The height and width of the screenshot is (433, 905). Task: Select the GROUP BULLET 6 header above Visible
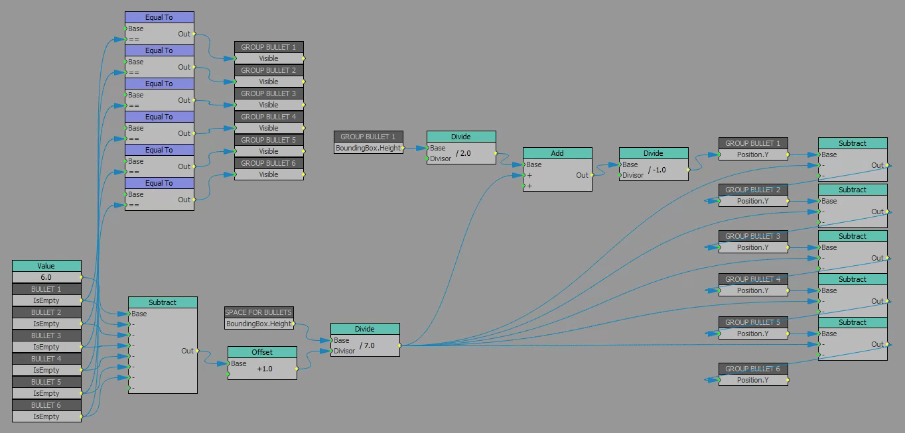click(x=269, y=163)
